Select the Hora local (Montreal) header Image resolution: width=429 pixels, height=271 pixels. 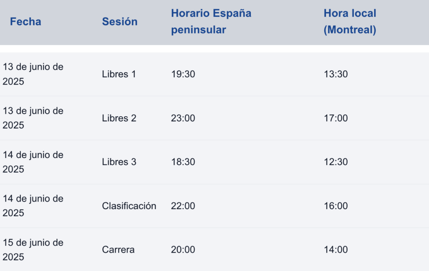(x=350, y=21)
